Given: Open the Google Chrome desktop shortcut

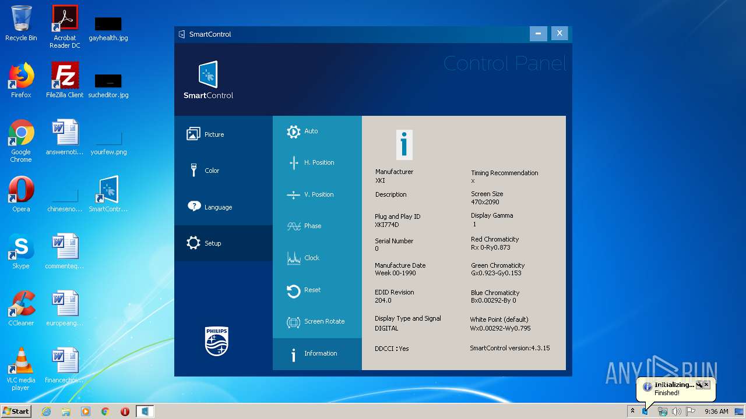Looking at the screenshot, I should tap(21, 141).
